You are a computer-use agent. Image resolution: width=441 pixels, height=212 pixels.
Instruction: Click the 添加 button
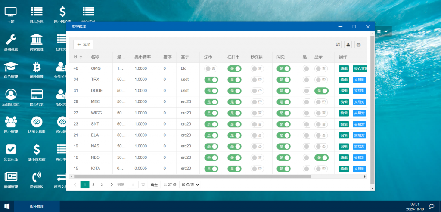coord(83,45)
